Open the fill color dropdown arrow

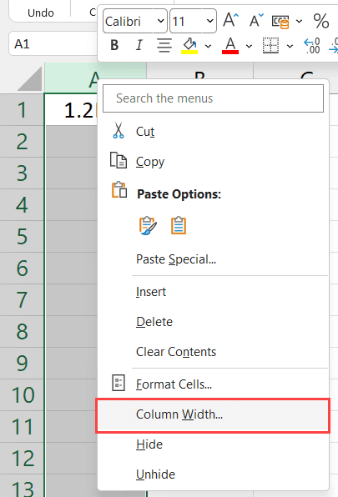click(208, 46)
